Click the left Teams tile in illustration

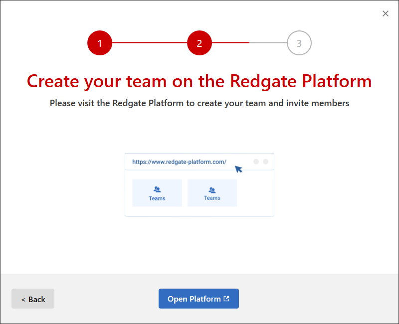click(x=157, y=193)
